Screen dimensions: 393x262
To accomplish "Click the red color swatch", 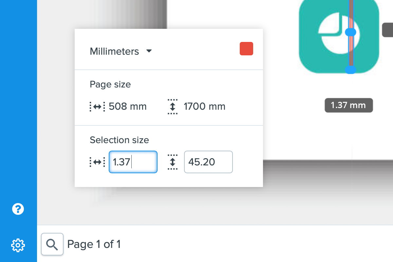I will click(x=246, y=49).
